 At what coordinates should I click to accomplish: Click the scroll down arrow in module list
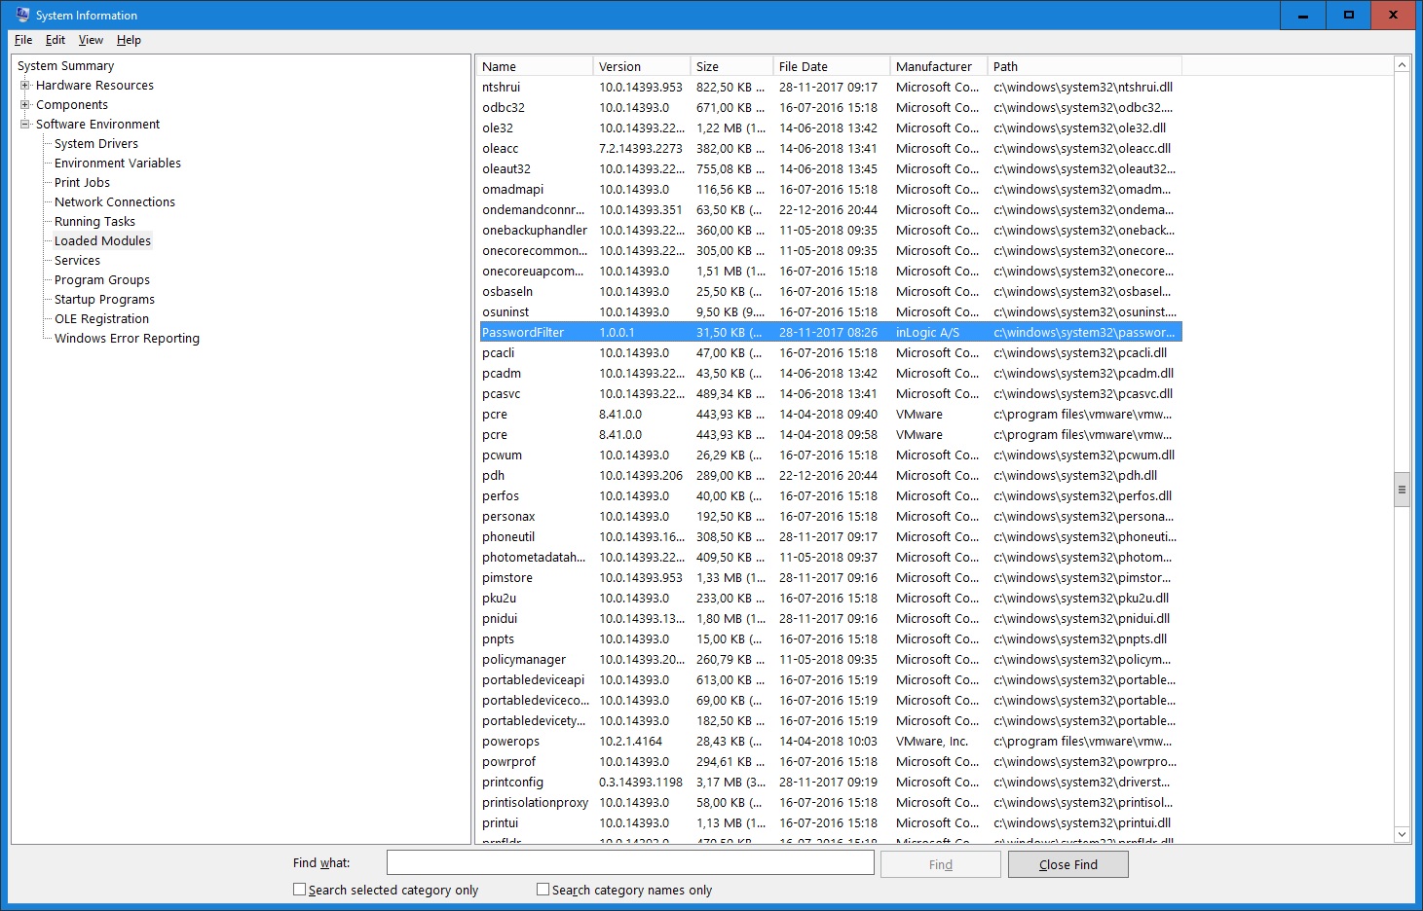click(x=1403, y=834)
